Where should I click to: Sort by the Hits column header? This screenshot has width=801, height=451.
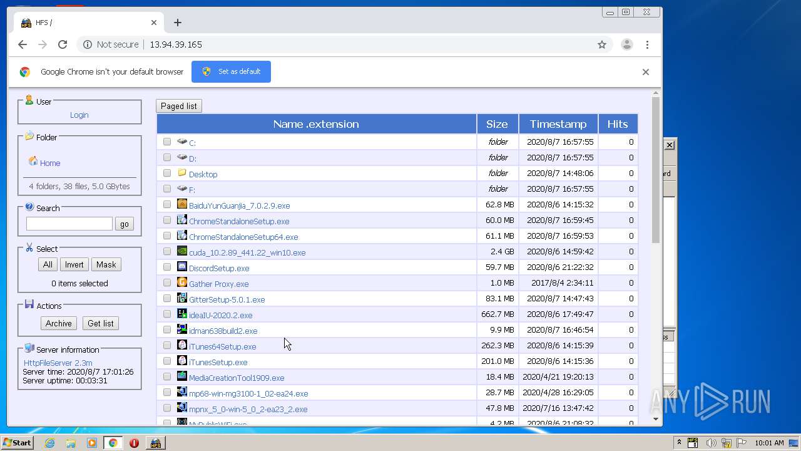coord(618,124)
